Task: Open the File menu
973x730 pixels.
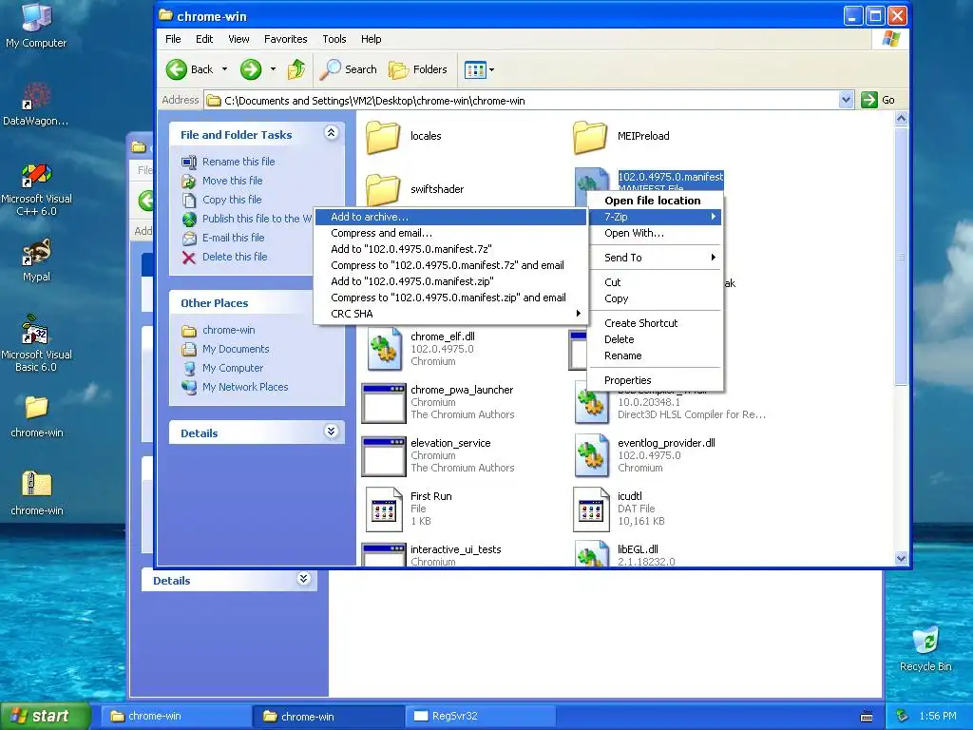Action: pos(173,39)
